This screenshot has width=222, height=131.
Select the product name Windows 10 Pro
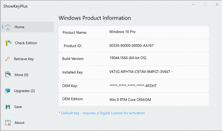tap(122, 32)
